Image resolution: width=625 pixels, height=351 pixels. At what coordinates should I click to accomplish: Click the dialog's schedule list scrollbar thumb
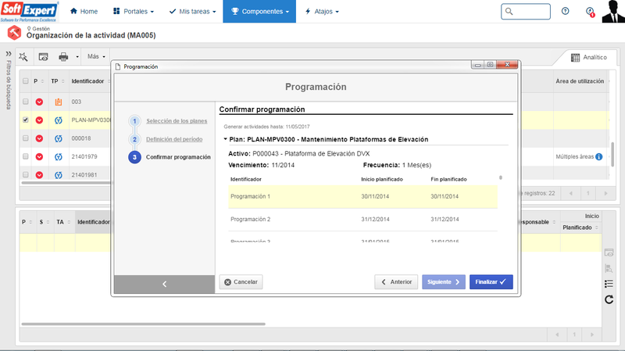pyautogui.click(x=501, y=177)
